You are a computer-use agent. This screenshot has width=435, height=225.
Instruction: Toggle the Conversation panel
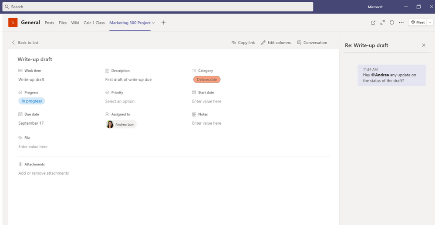click(x=312, y=43)
